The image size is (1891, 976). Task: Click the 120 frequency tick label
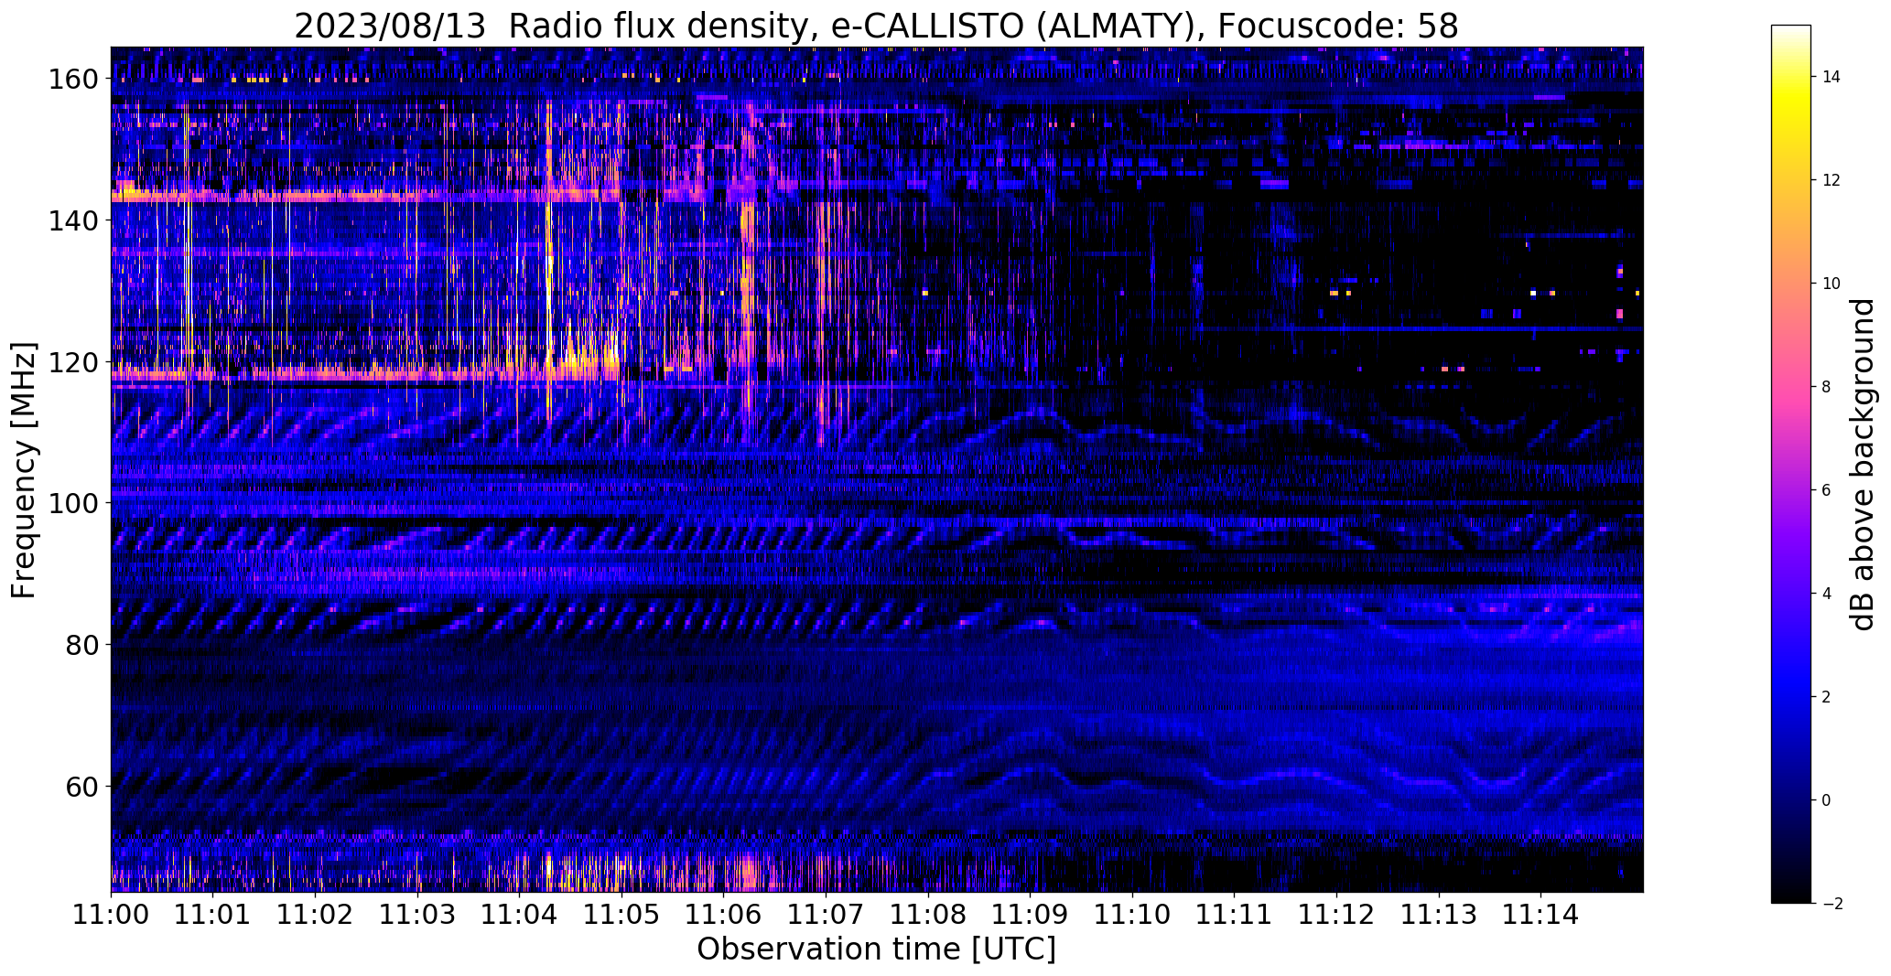72,362
